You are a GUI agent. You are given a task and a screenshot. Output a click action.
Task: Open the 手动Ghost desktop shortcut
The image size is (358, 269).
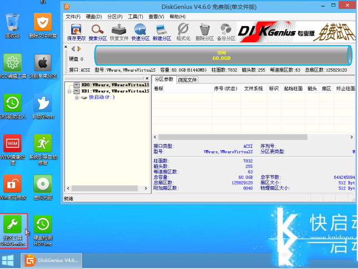coord(43,106)
